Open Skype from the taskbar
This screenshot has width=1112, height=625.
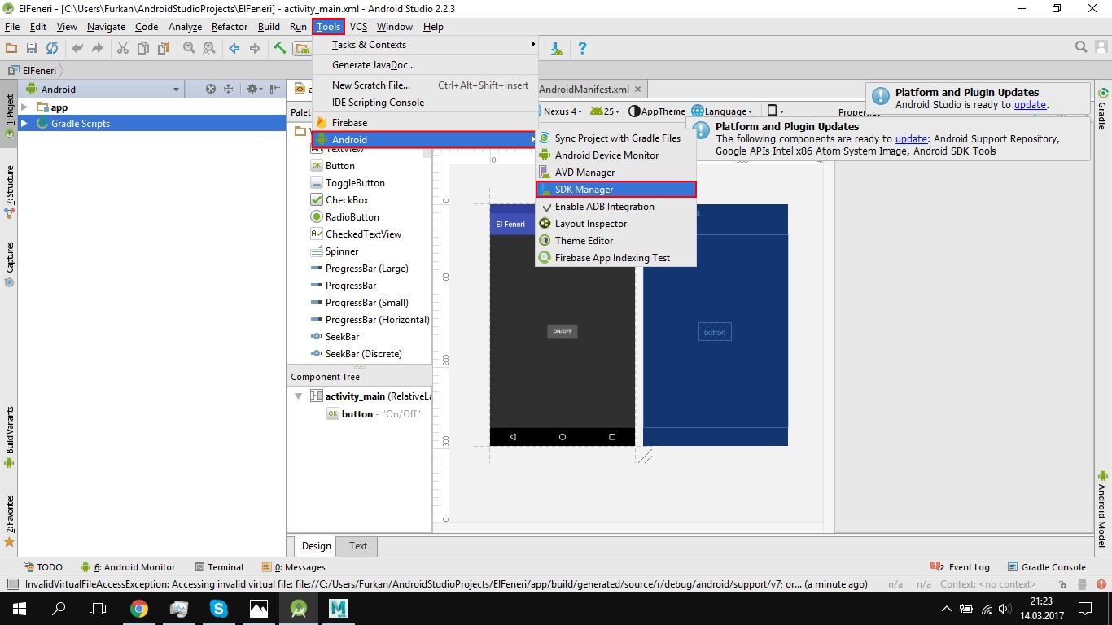[219, 608]
